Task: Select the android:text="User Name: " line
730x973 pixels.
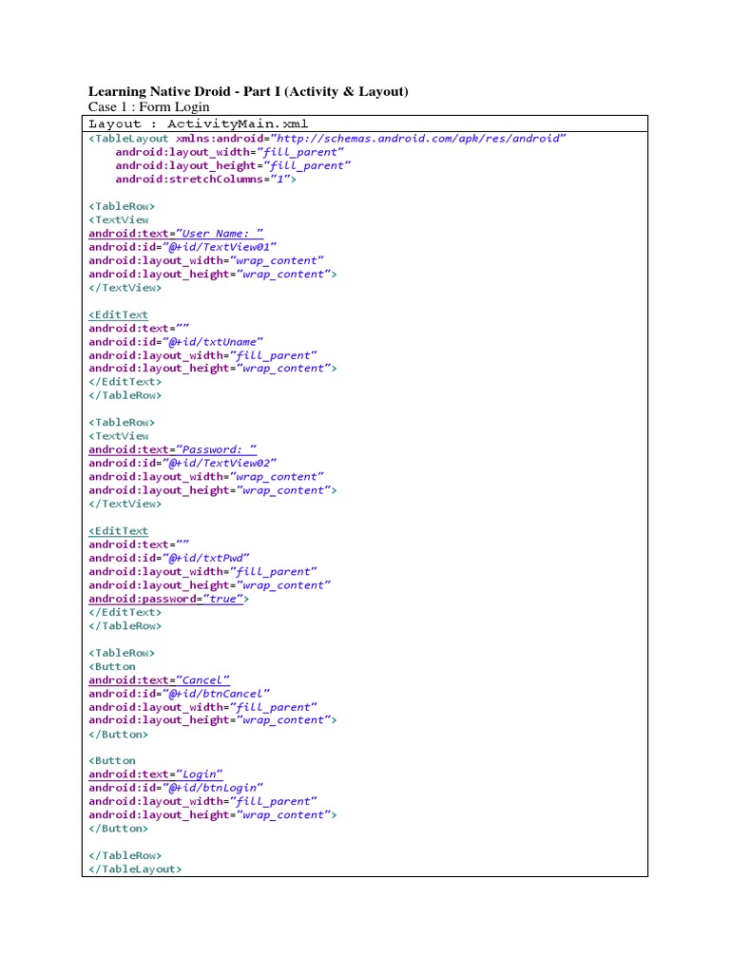Action: [x=176, y=234]
